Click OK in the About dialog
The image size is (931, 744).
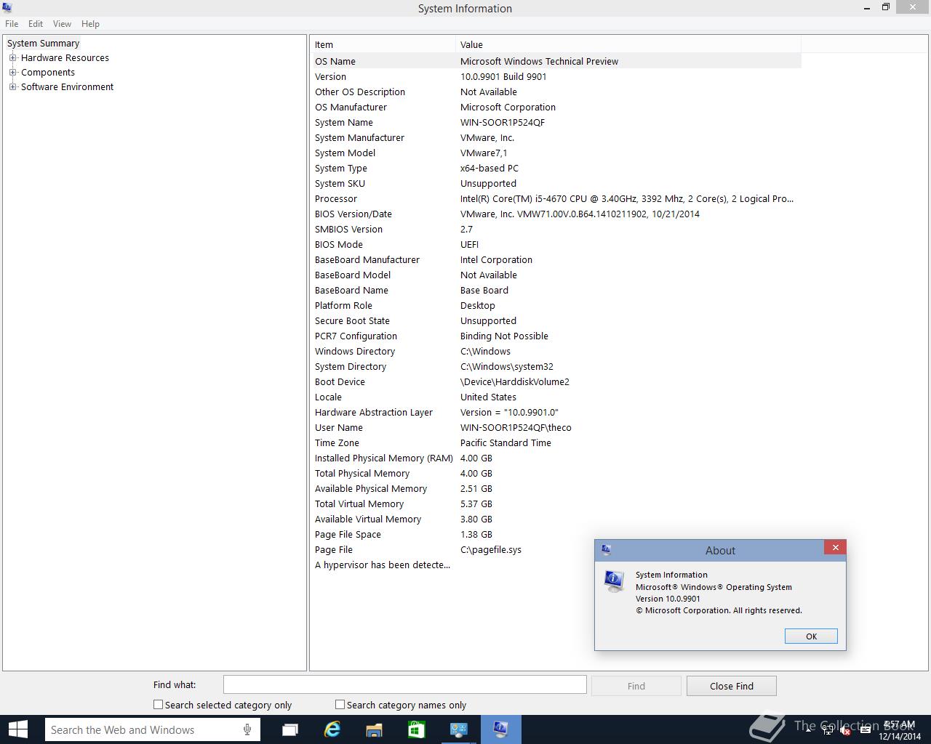point(811,636)
